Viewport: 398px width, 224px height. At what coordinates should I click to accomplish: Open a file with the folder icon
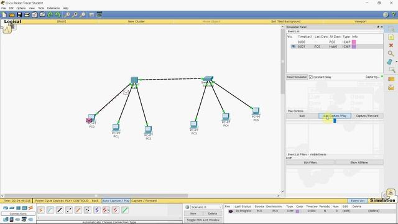click(12, 15)
